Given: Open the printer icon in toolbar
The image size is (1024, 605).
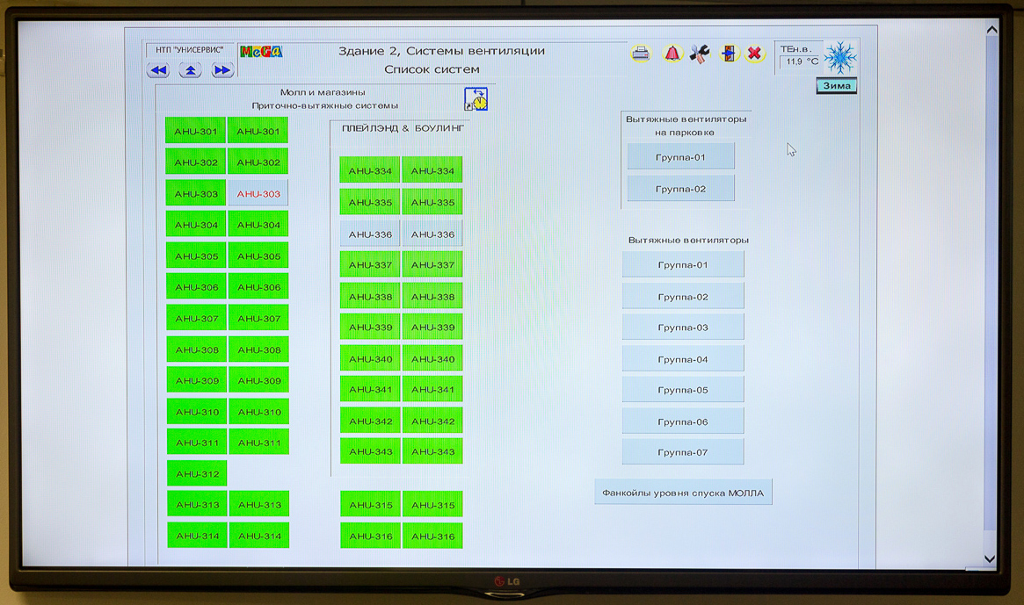Looking at the screenshot, I should (x=641, y=54).
